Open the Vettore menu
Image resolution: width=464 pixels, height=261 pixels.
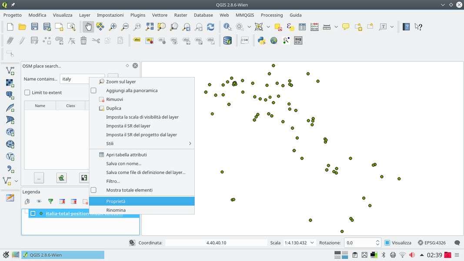click(x=160, y=15)
